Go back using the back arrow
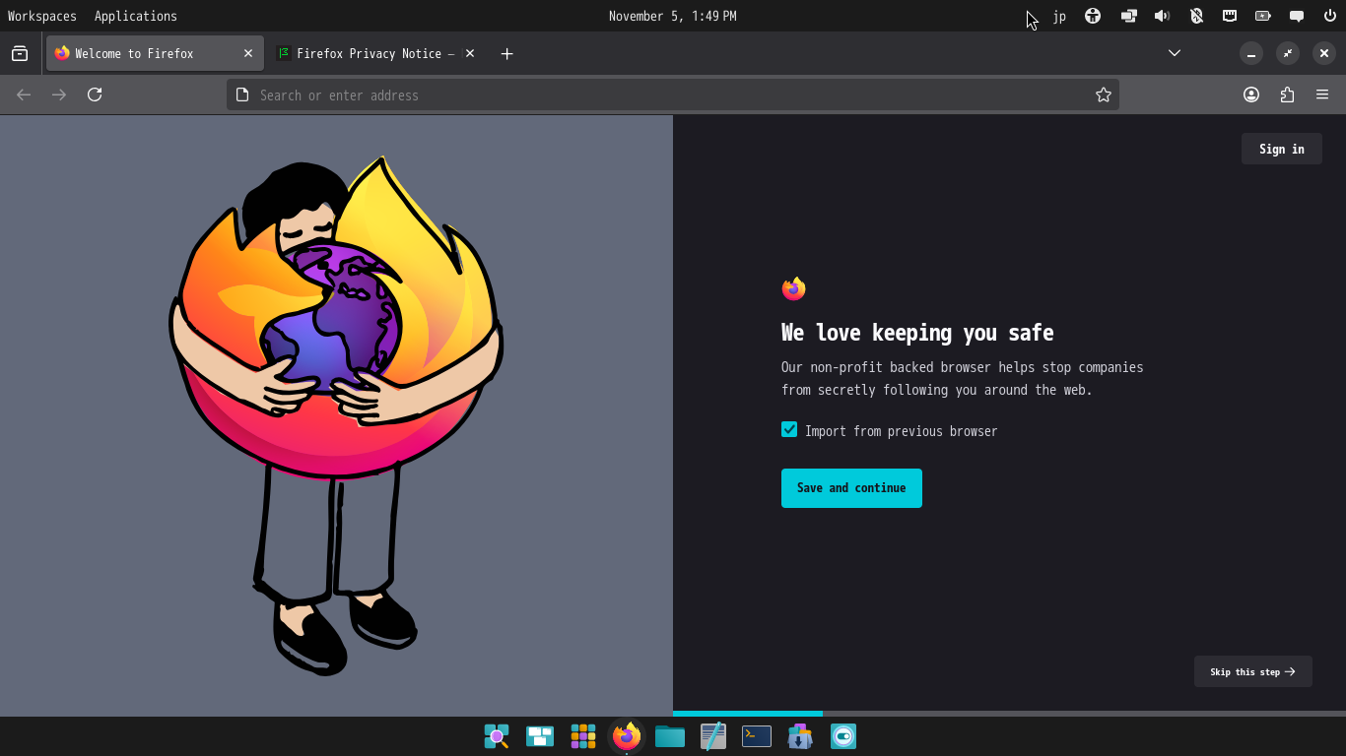Viewport: 1346px width, 756px height. [24, 94]
